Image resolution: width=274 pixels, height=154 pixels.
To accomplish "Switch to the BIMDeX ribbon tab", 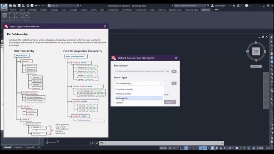I will 205,10.
